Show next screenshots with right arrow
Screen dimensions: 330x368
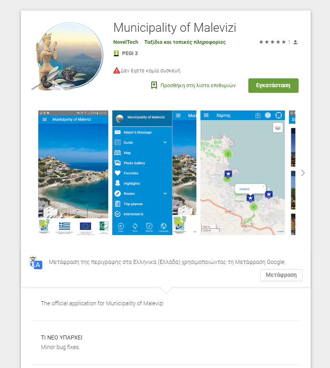(303, 173)
